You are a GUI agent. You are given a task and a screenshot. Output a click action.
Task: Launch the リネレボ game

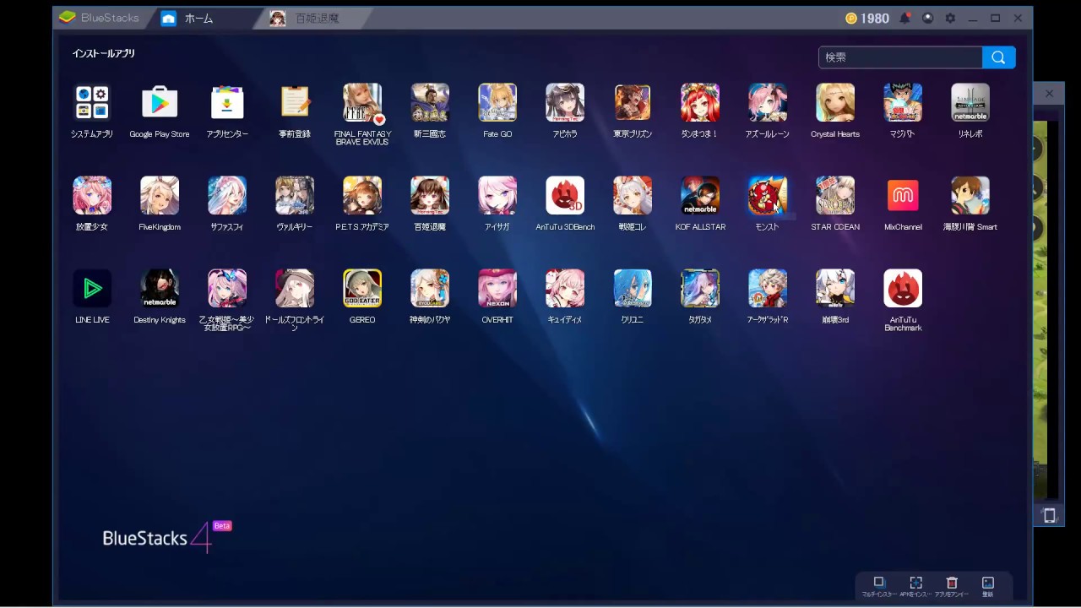[970, 102]
